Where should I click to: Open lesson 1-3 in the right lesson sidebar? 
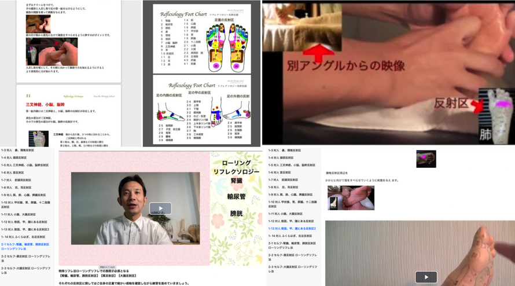tap(285, 150)
